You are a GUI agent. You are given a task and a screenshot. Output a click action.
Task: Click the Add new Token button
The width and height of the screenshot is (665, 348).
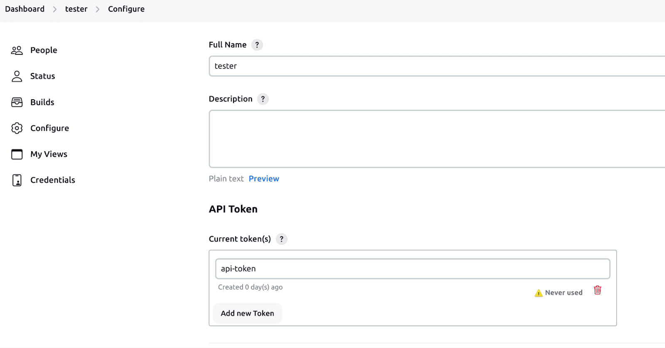click(x=247, y=313)
